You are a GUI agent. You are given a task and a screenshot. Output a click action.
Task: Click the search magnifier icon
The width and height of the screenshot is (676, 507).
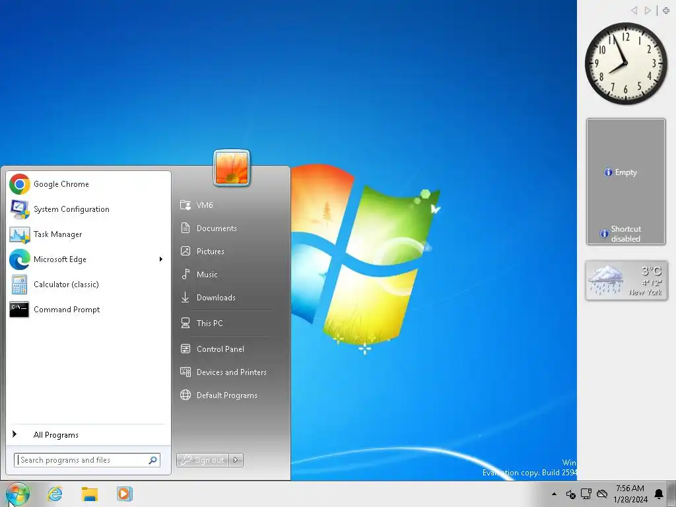pos(152,460)
